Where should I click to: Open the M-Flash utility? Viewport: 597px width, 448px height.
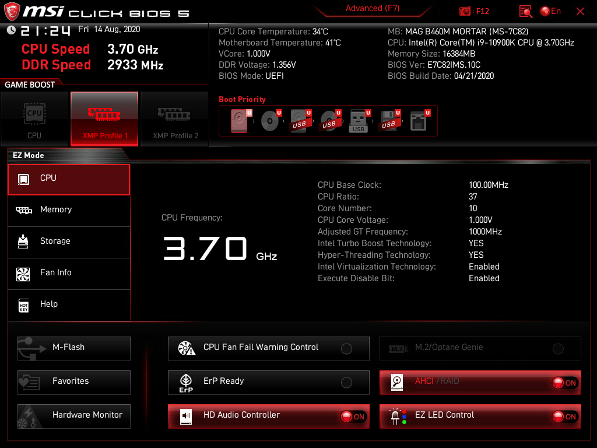tap(73, 348)
